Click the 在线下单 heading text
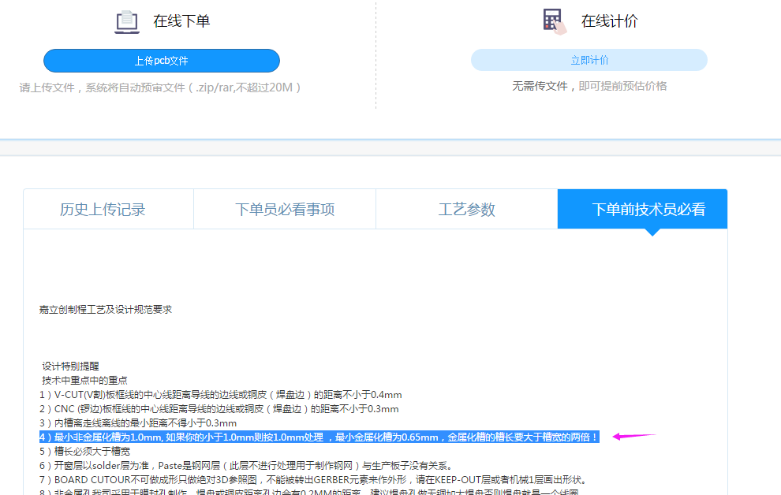This screenshot has width=781, height=495. pos(181,21)
